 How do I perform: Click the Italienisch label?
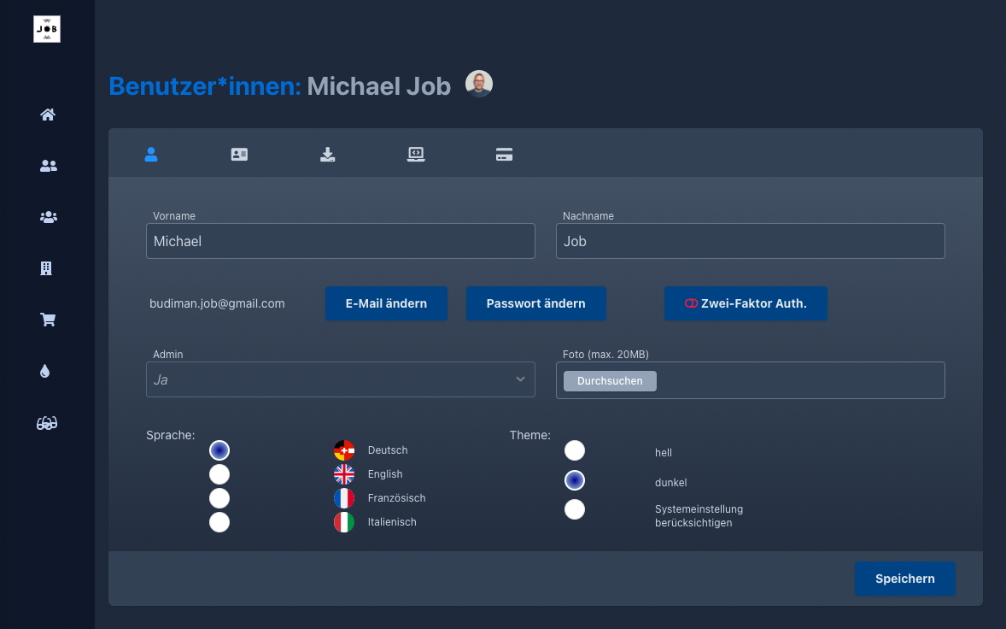(392, 522)
